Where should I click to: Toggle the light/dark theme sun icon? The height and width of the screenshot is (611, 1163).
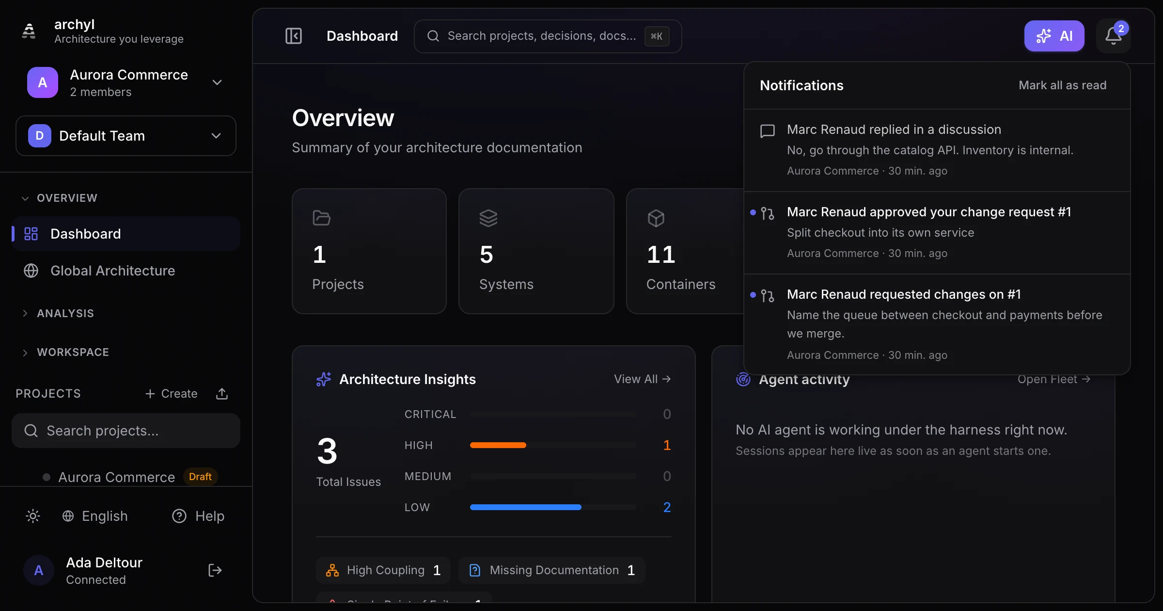pyautogui.click(x=33, y=516)
